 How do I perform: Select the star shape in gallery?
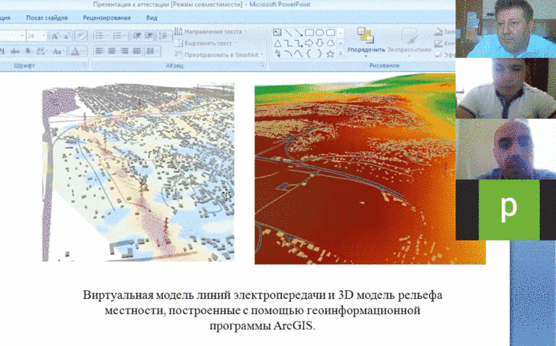[330, 53]
